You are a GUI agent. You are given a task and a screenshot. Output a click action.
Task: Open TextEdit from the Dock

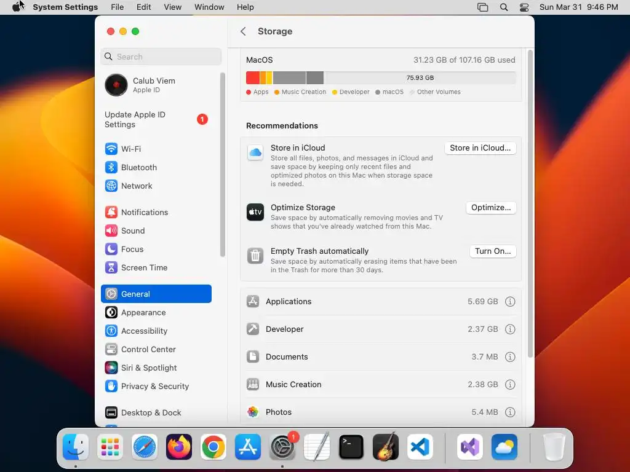pyautogui.click(x=317, y=447)
